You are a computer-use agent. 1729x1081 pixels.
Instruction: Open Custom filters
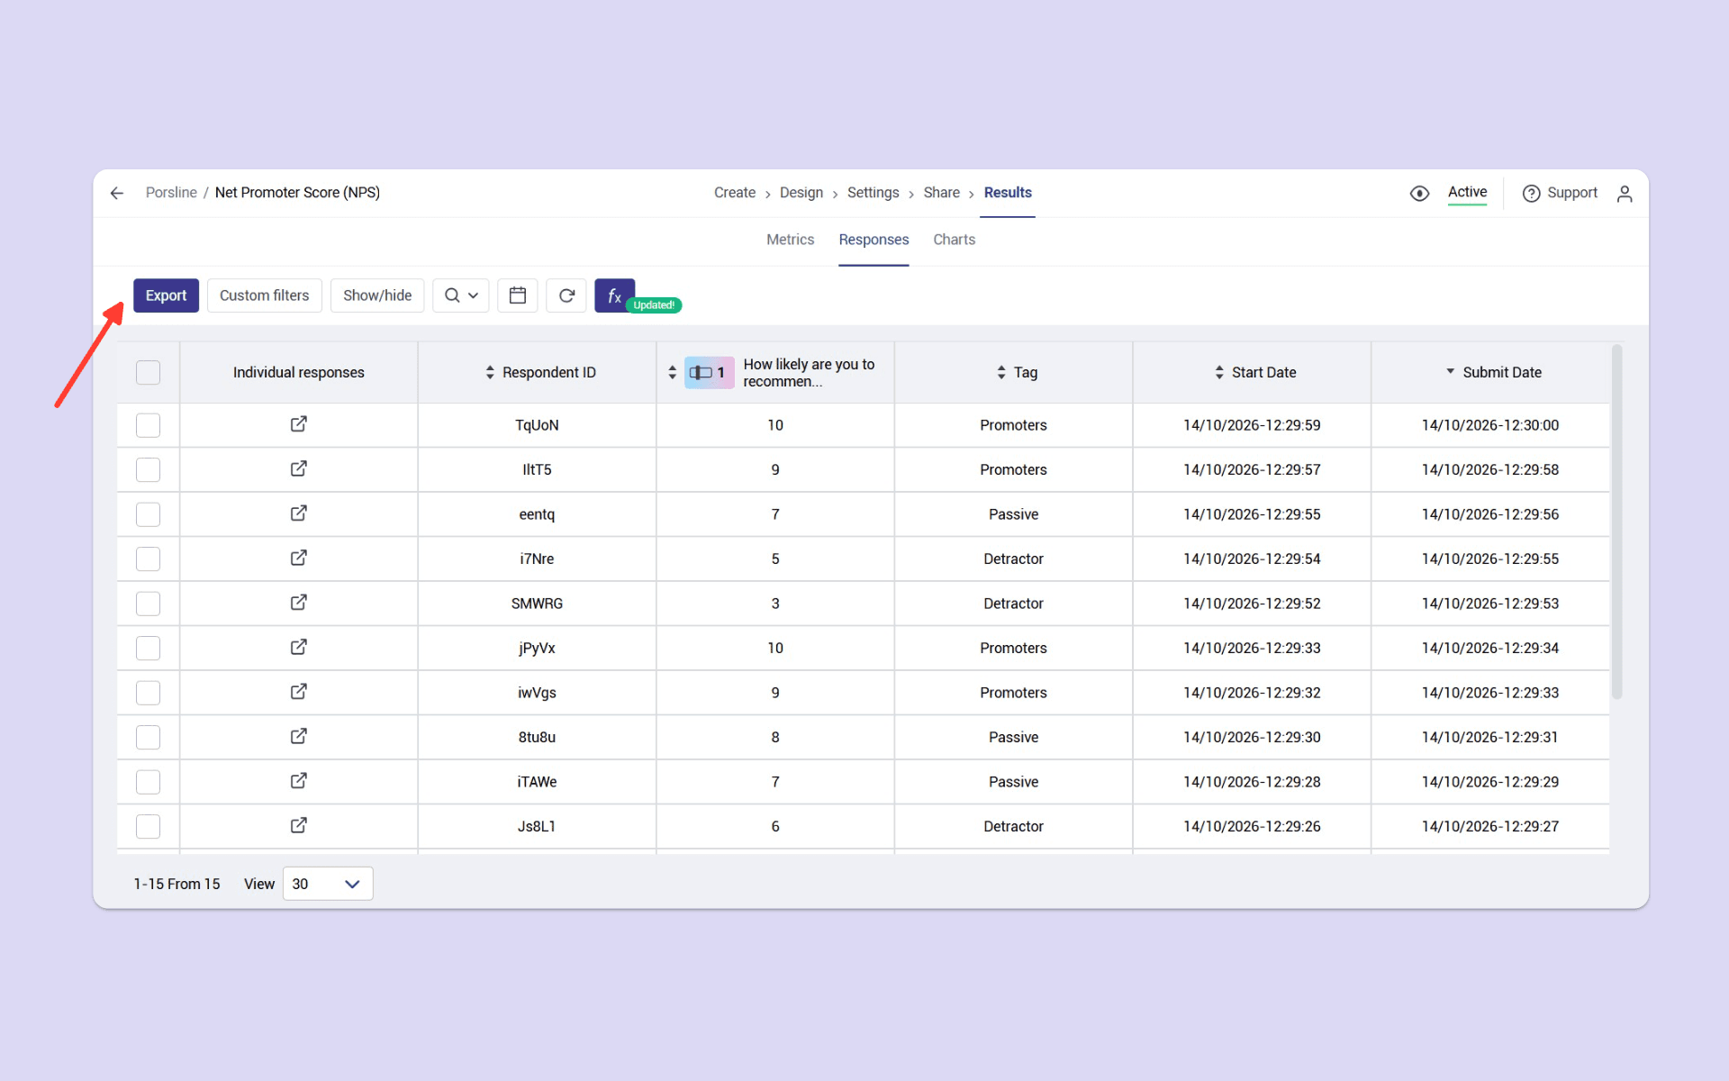(265, 295)
